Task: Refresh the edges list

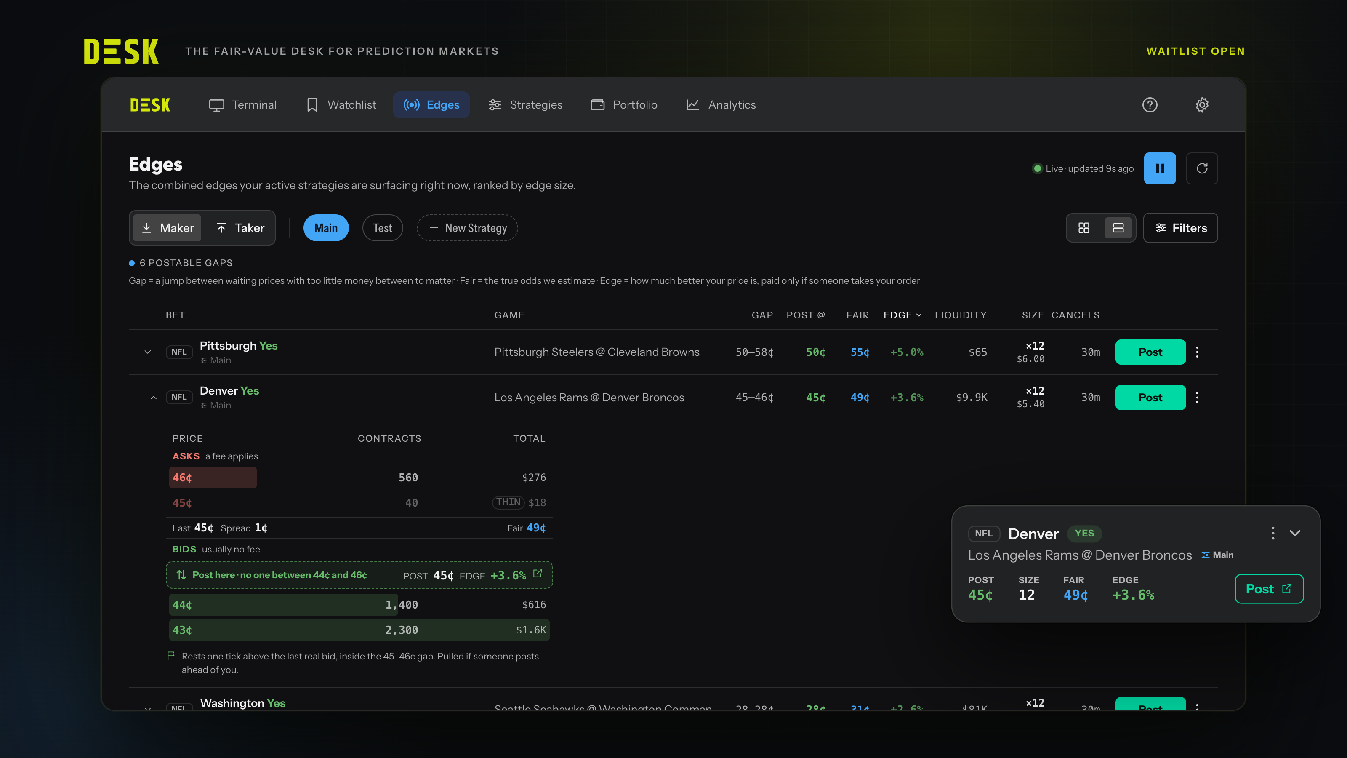Action: pyautogui.click(x=1202, y=168)
